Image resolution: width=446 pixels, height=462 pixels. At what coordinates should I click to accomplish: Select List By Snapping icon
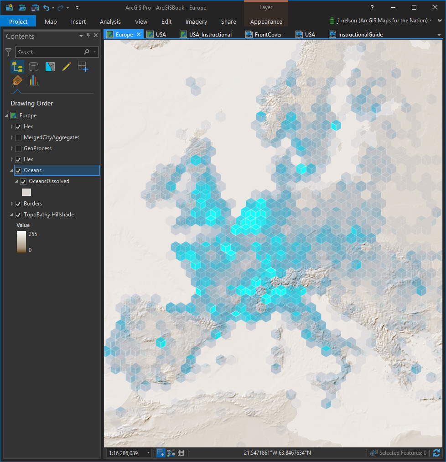coord(83,67)
